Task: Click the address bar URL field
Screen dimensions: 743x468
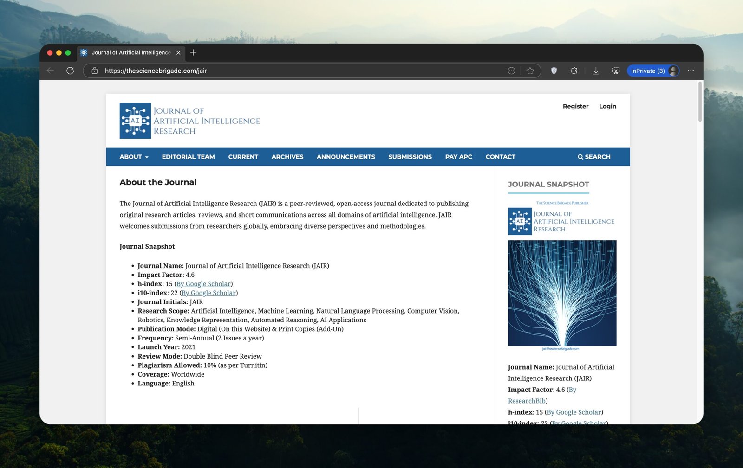Action: tap(297, 71)
